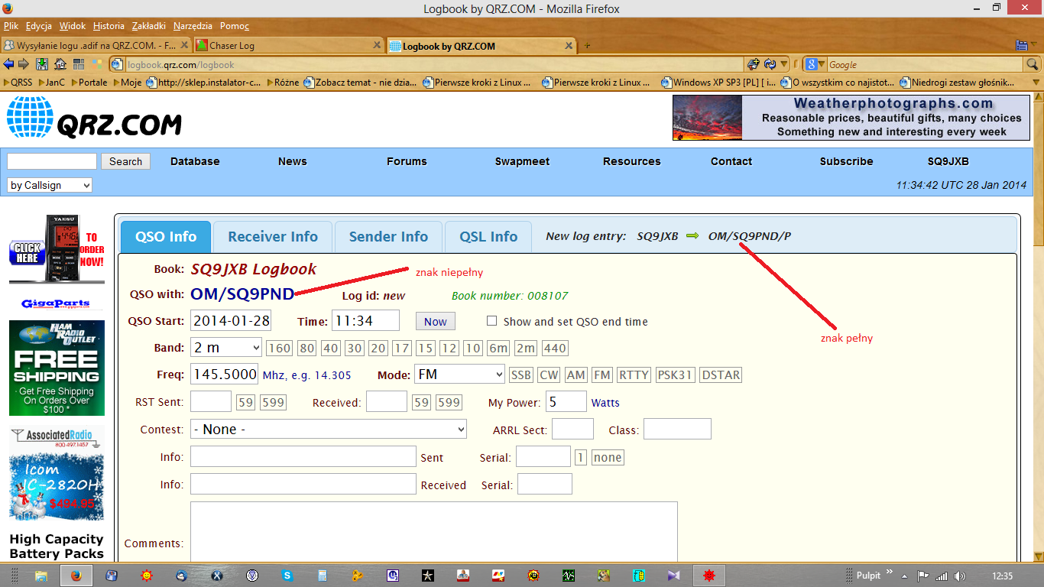Open the QRSS bookmarks folder
The height and width of the screenshot is (587, 1044).
click(17, 82)
